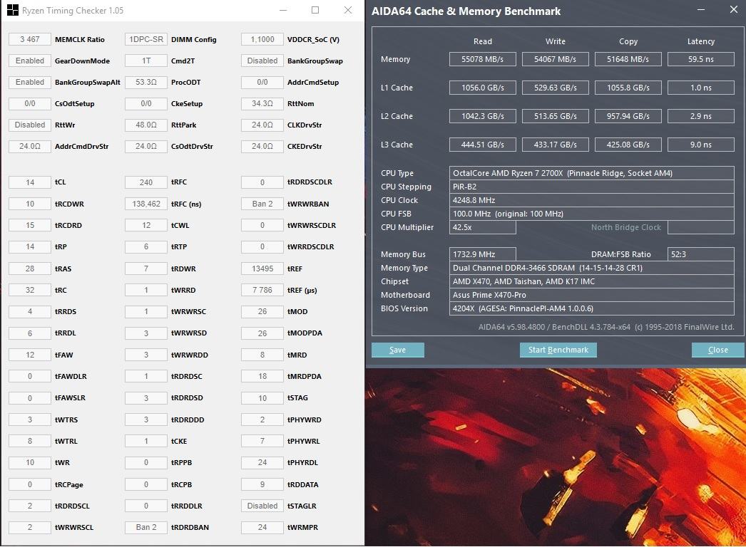Click the Memory Type DDR4-3466 field

591,268
